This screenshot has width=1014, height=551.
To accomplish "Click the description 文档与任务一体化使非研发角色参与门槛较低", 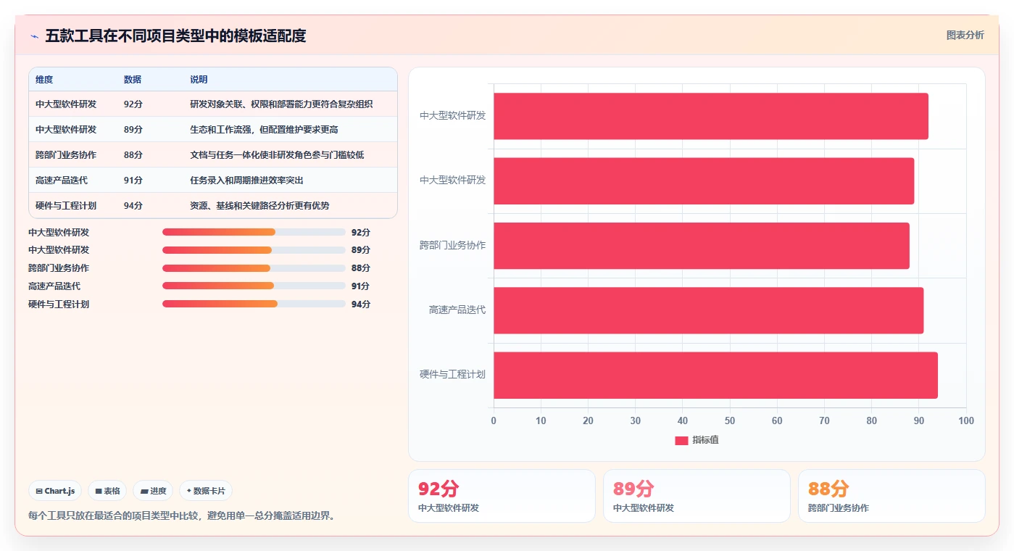I will (277, 155).
